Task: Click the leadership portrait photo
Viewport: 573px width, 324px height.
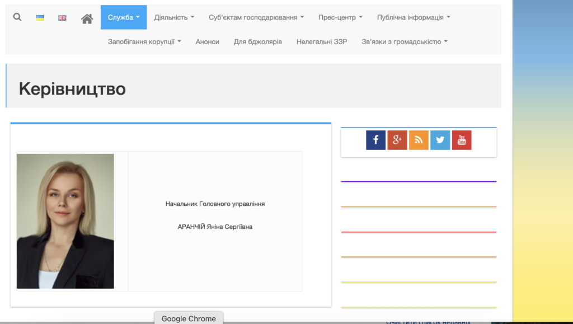Action: point(65,221)
